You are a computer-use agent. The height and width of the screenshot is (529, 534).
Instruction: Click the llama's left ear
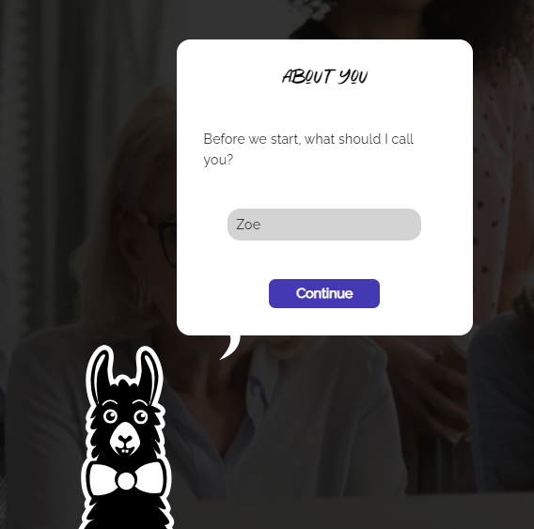pos(102,373)
